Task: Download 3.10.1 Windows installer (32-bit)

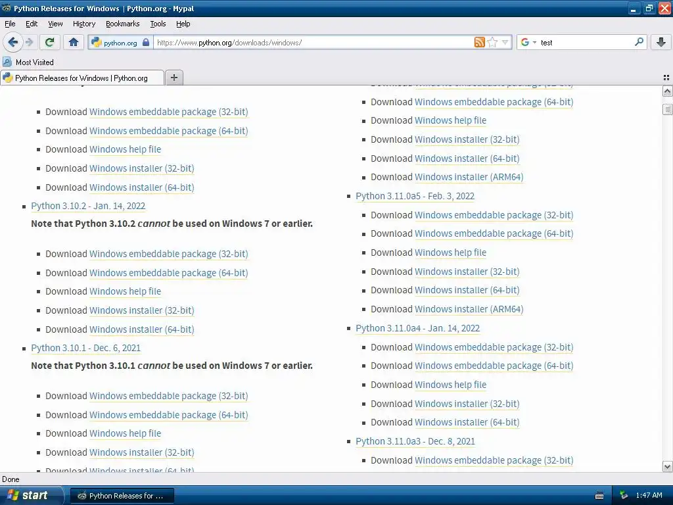Action: [142, 452]
